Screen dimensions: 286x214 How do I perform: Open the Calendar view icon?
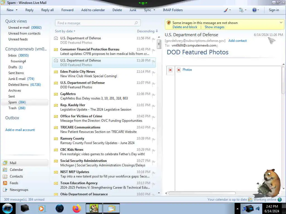click(5, 170)
